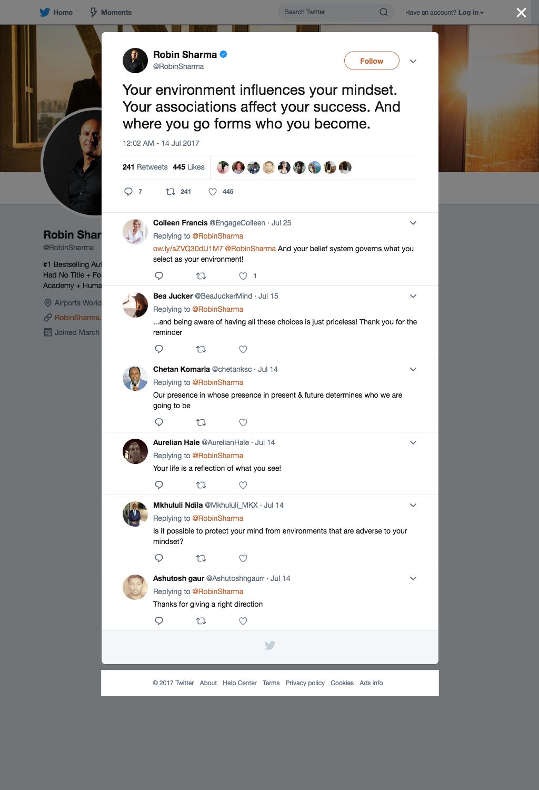Like Aurelian Hale's reply
Screen dimensions: 539x790
pyautogui.click(x=243, y=485)
